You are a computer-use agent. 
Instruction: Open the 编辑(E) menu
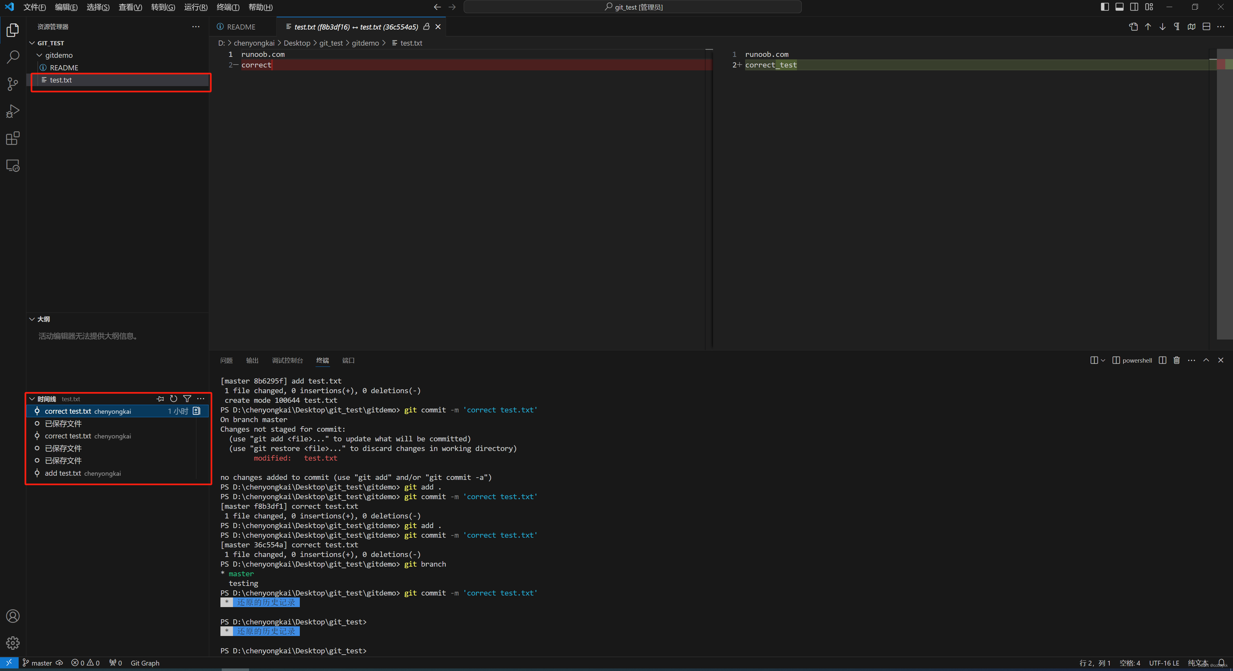[66, 7]
